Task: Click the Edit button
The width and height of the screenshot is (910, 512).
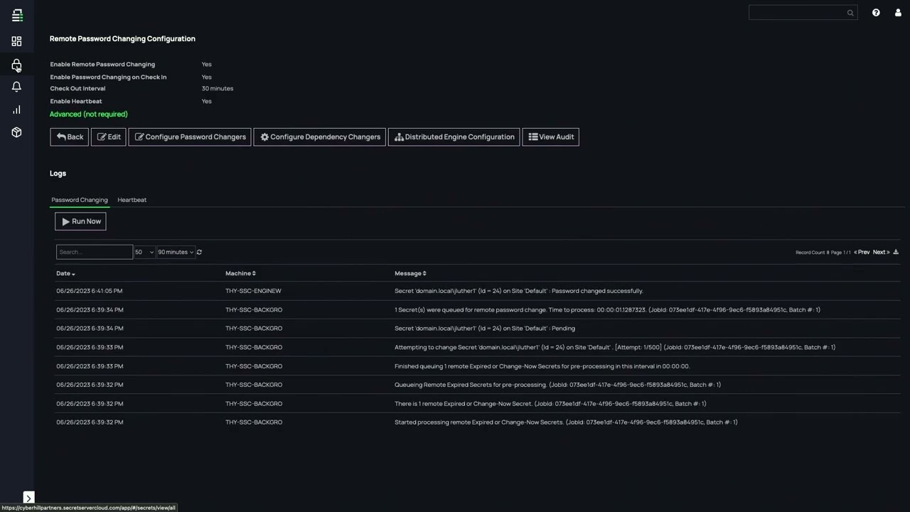Action: click(x=108, y=137)
